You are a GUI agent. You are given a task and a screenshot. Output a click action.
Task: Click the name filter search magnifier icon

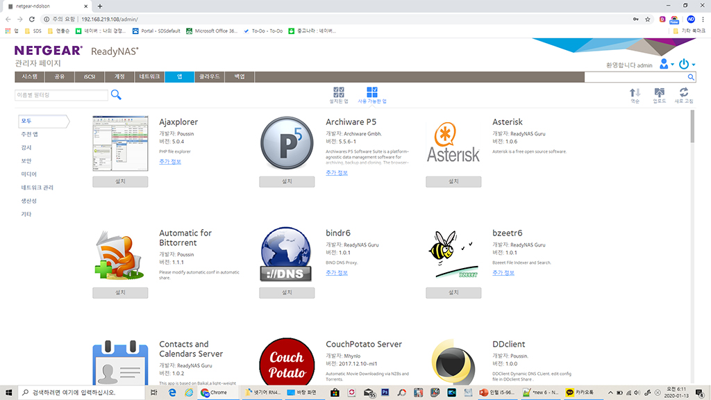tap(116, 94)
